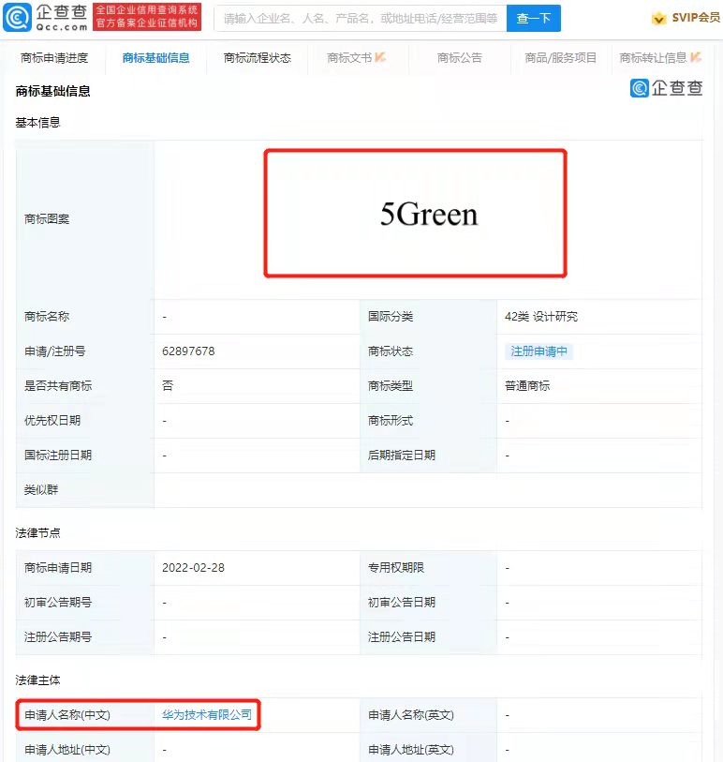723x762 pixels.
Task: Click the 申请人名称(中文) label
Action: [x=67, y=715]
